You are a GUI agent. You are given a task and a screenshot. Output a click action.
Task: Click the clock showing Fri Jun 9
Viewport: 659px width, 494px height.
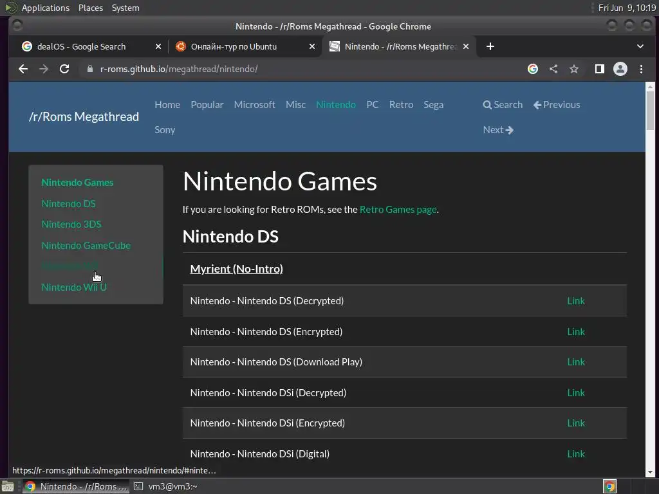[627, 8]
